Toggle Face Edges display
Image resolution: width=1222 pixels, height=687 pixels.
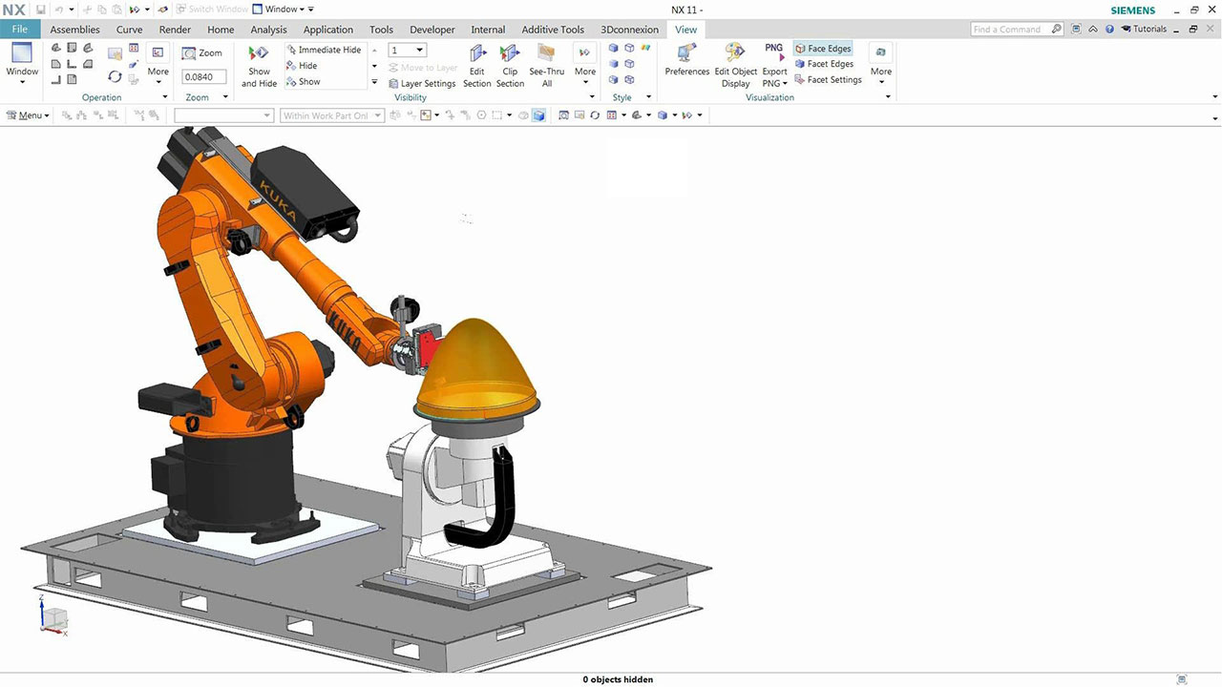(823, 49)
